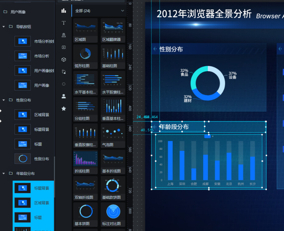Select 标题背景 layer under 性别分布
284x231 pixels.
pos(34,129)
